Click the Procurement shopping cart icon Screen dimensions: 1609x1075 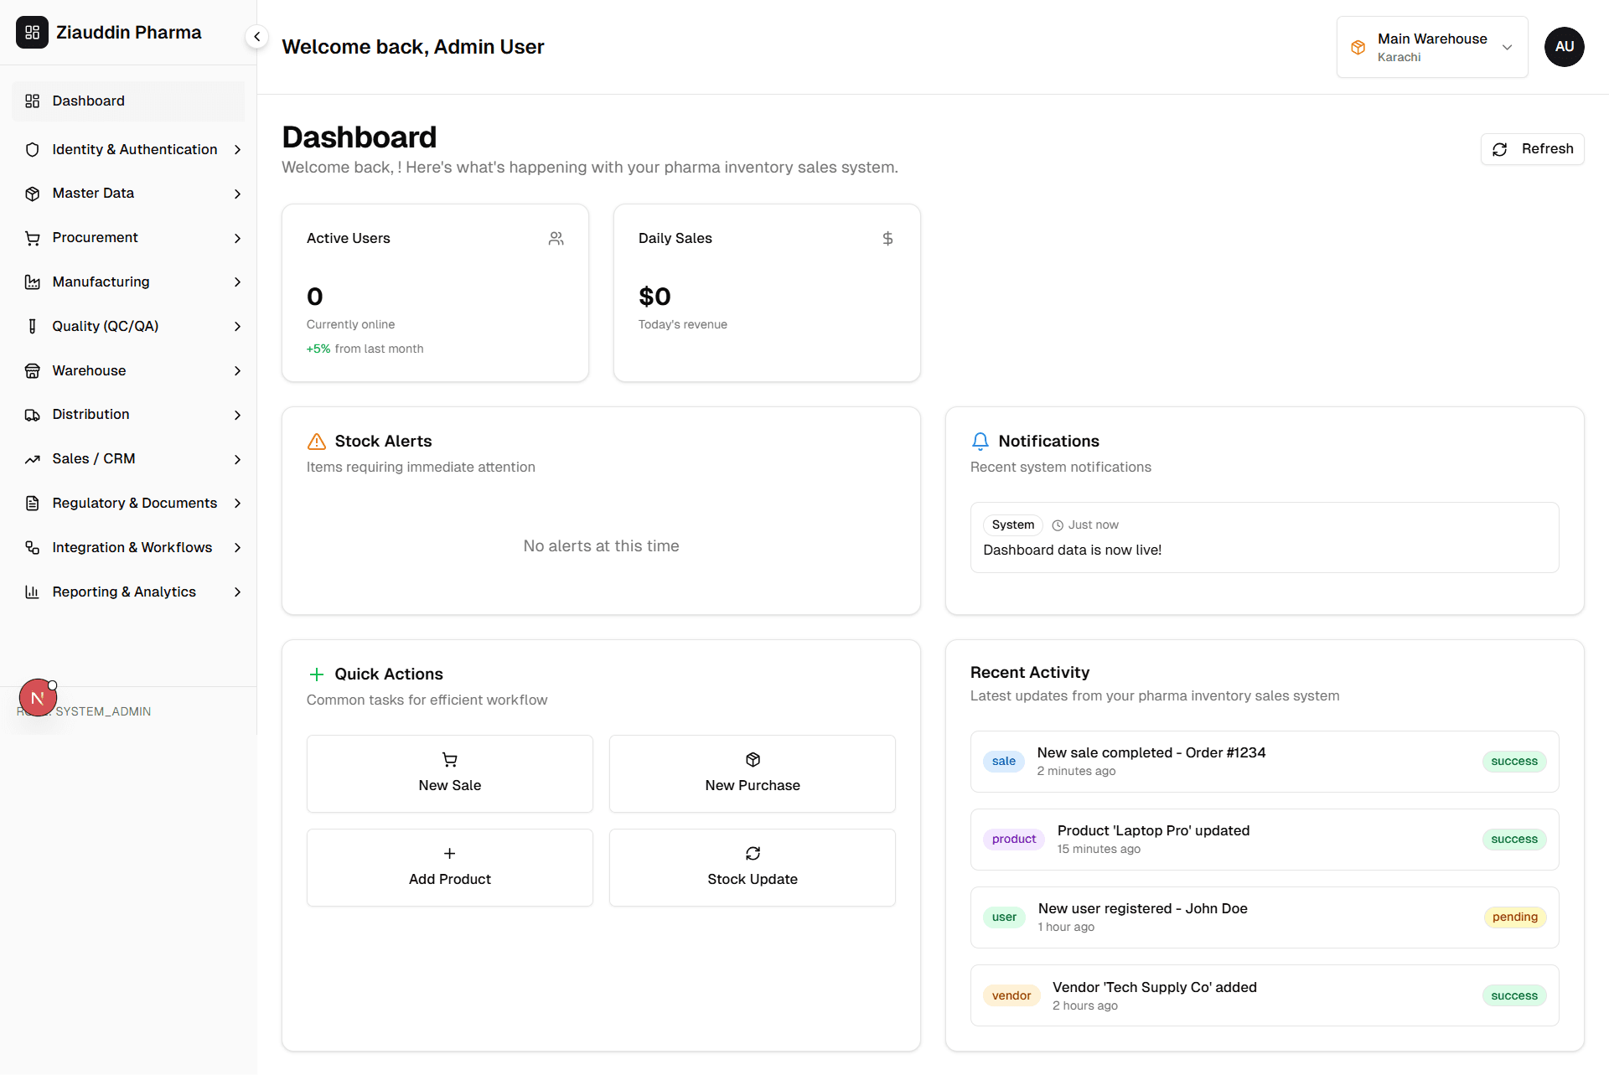[x=32, y=238]
